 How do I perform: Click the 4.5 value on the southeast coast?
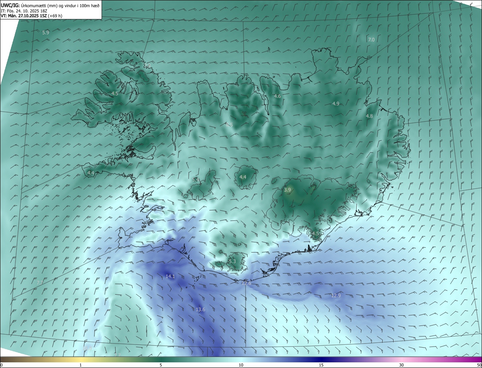pyautogui.click(x=316, y=234)
